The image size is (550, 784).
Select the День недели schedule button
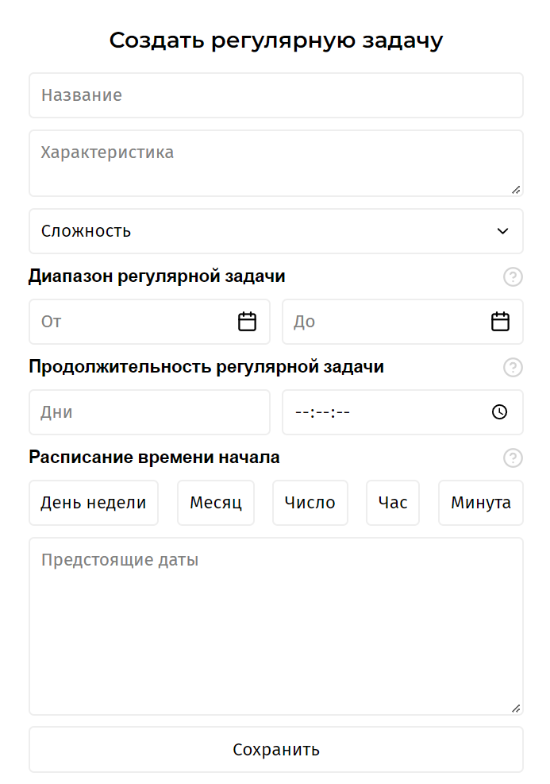click(x=94, y=503)
